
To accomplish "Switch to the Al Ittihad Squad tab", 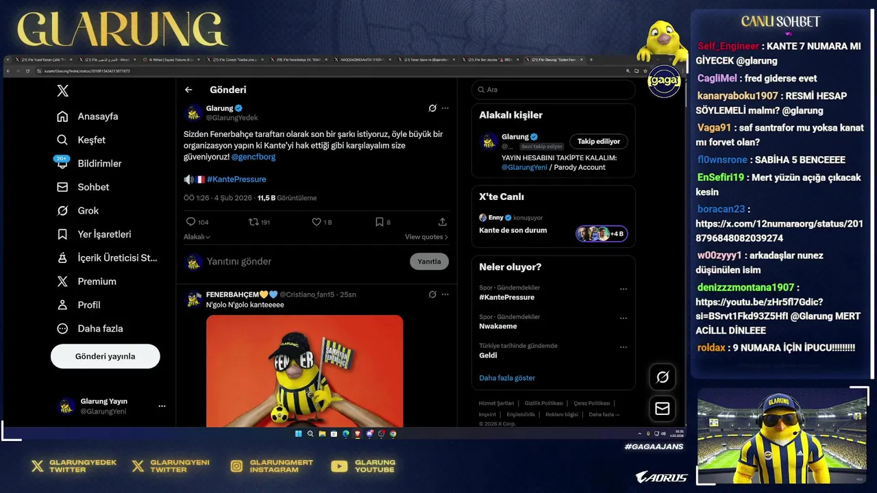I will tap(171, 60).
